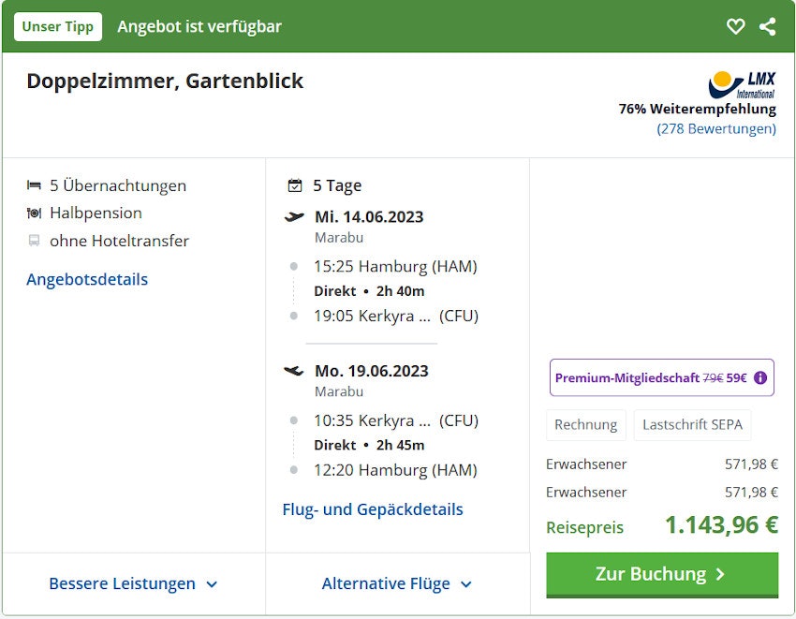The width and height of the screenshot is (796, 619).
Task: Open the Angebotsdetails link
Action: coord(86,279)
